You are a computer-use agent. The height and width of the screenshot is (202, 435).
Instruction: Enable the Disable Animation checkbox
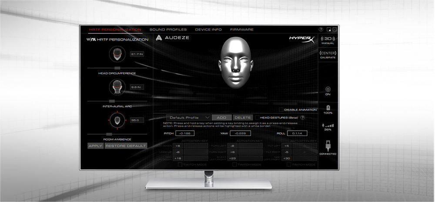point(281,110)
